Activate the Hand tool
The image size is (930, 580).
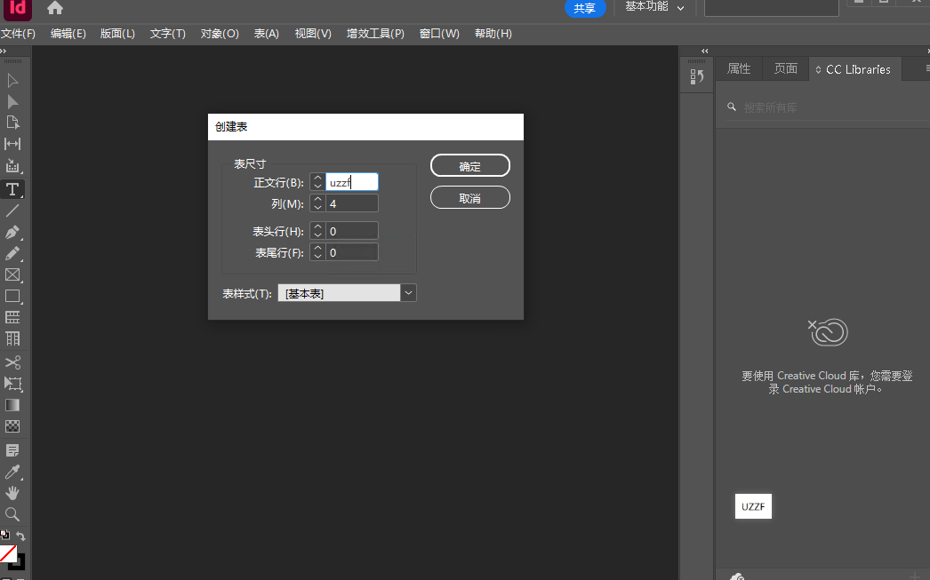point(12,493)
